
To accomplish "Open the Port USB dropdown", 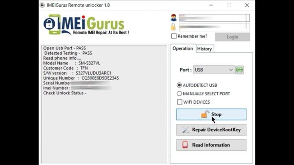I will [x=214, y=70].
